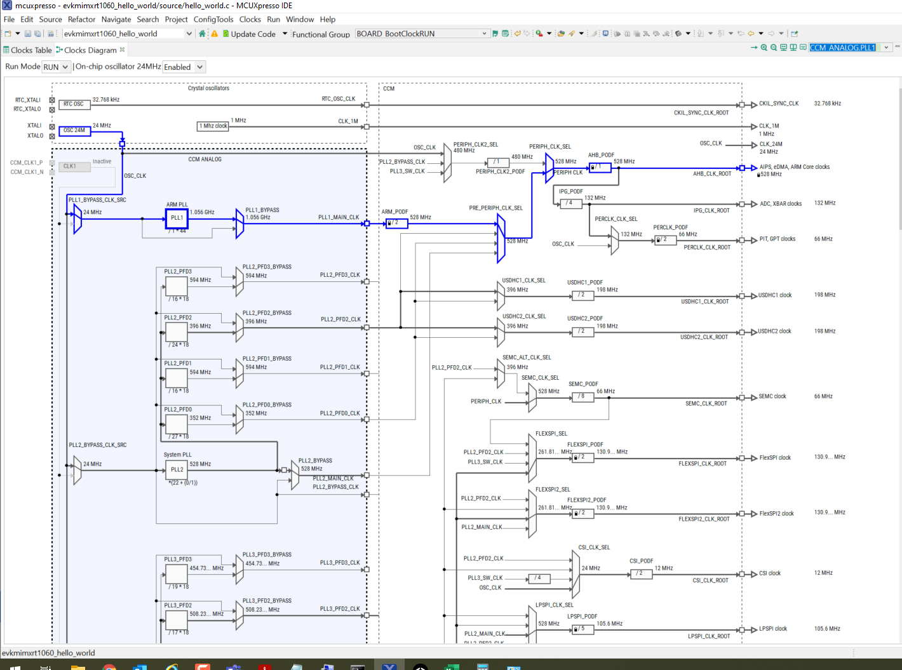Click the Back navigation arrow in the toolbar

750,34
